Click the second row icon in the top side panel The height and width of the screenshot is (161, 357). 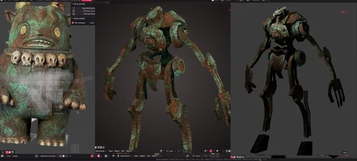point(73,11)
